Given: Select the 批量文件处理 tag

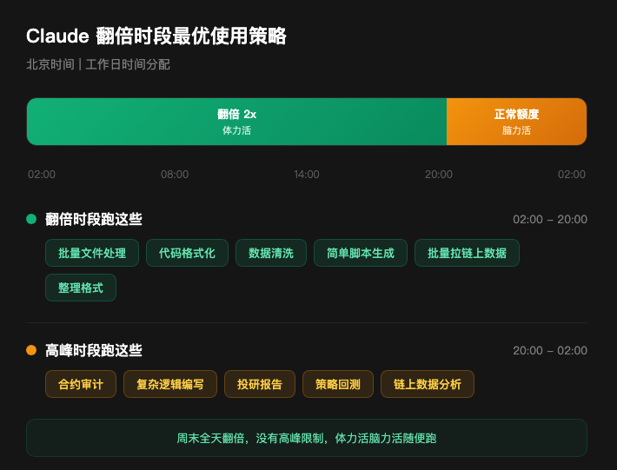Looking at the screenshot, I should (92, 253).
